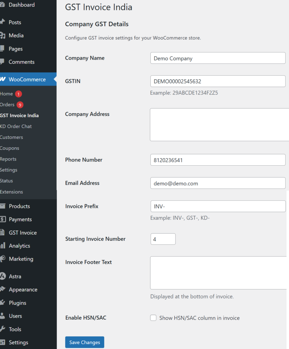Focus the Company Name field
The image size is (289, 349).
click(x=218, y=58)
